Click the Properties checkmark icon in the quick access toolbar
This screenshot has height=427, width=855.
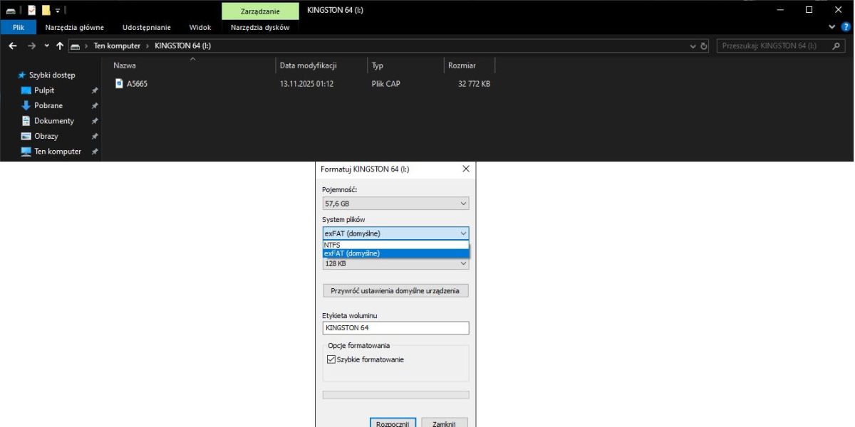pos(31,10)
